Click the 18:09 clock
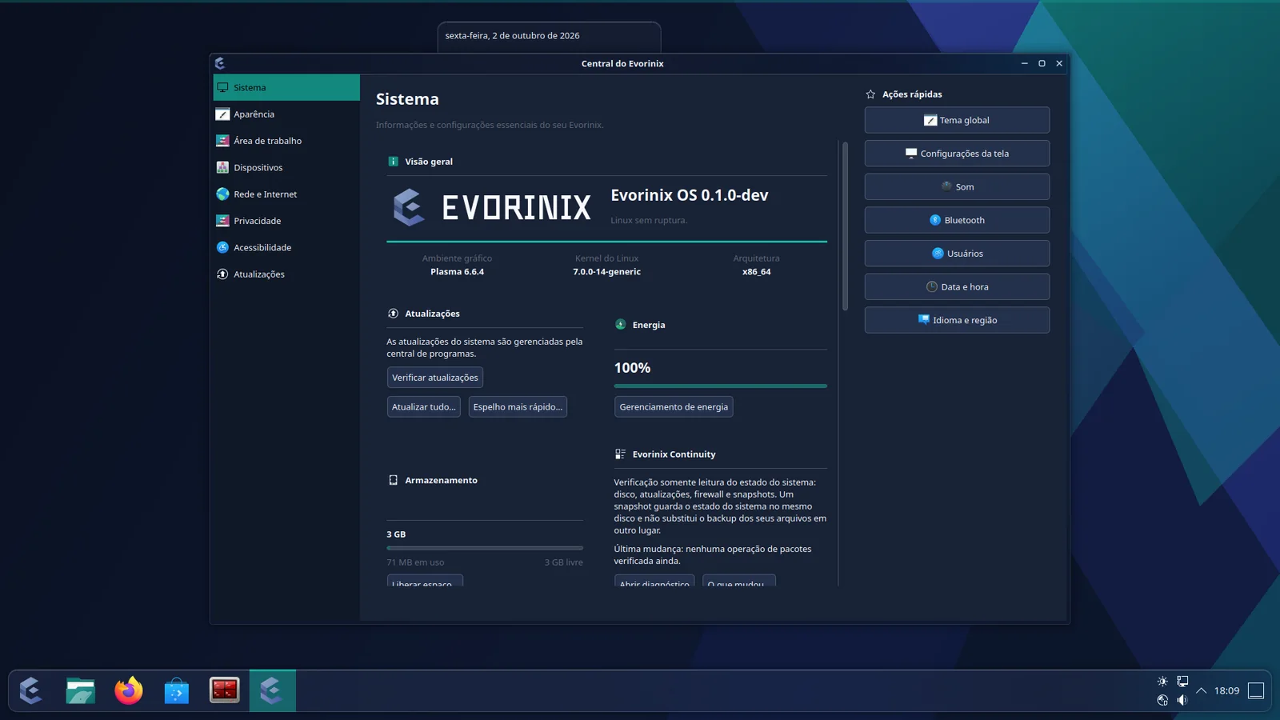This screenshot has height=720, width=1280. coord(1226,690)
